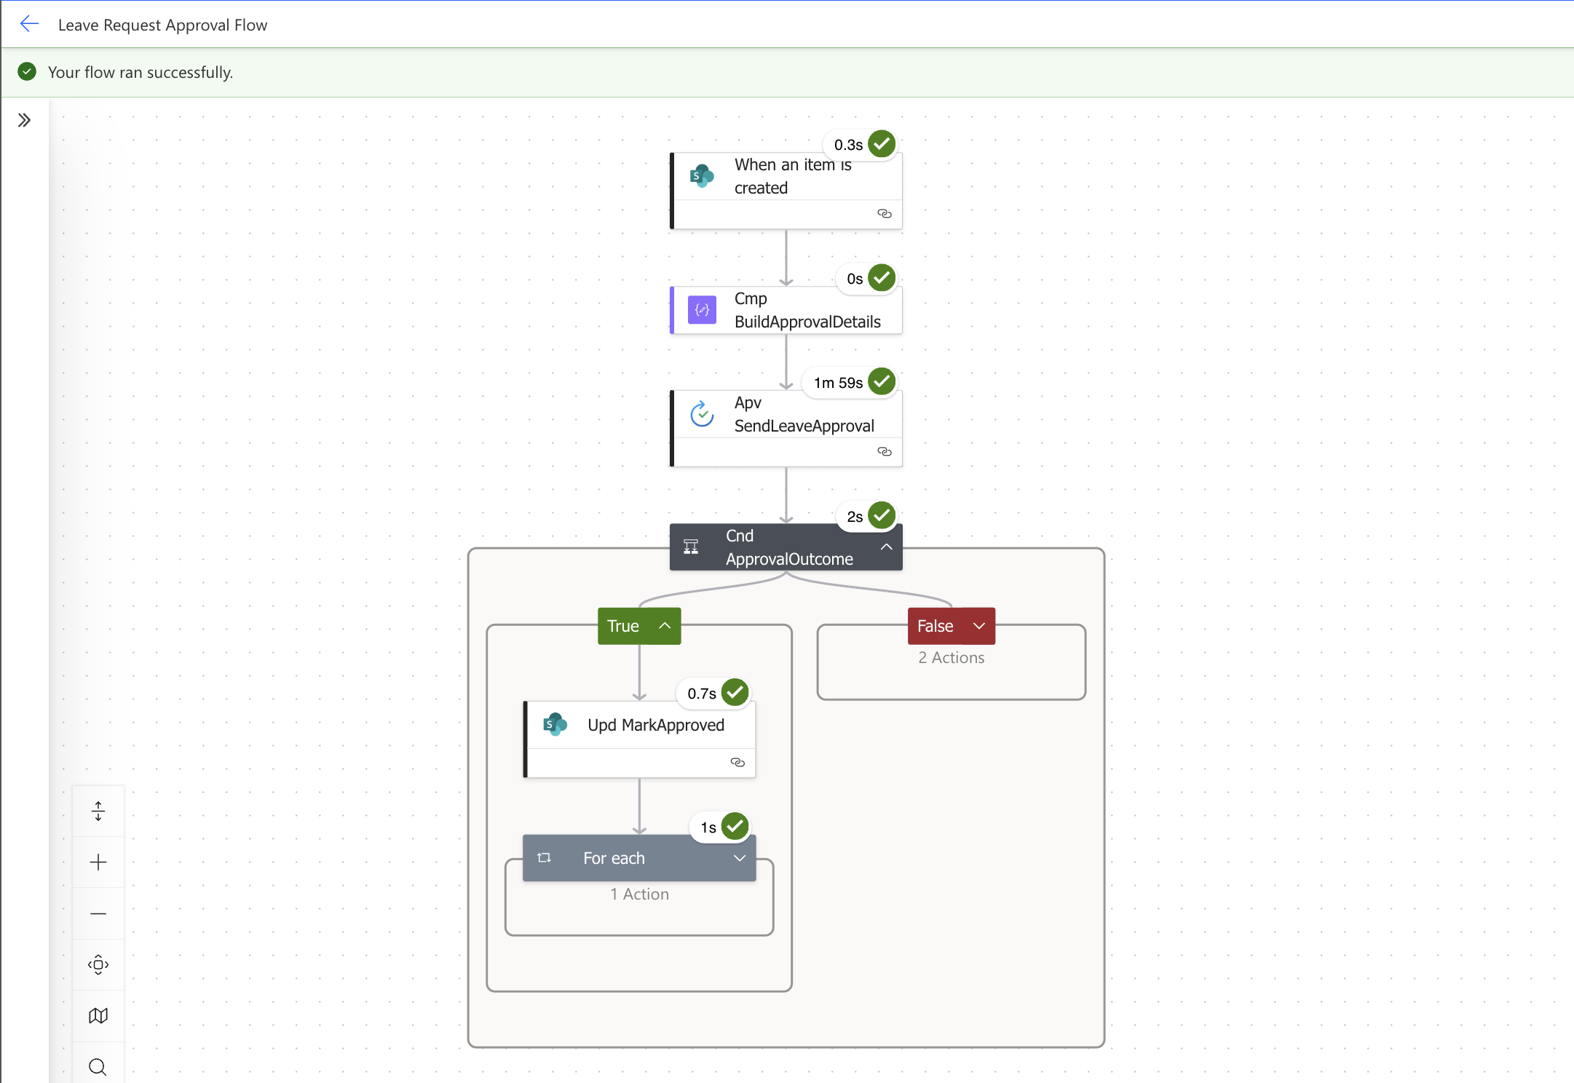Screen dimensions: 1574x1083
Task: Click the back arrow next to 'Leave Request Approval Flow'
Action: 29,23
